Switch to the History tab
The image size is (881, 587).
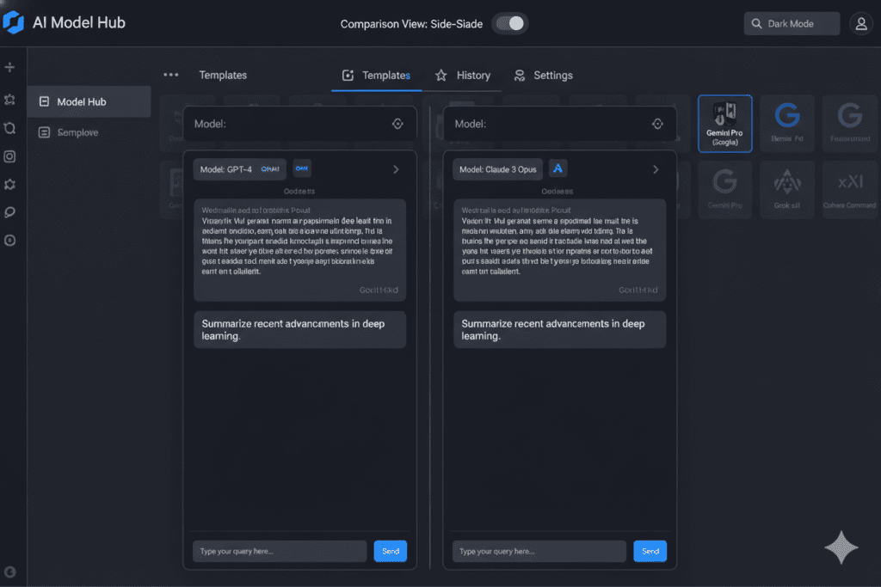click(x=465, y=75)
